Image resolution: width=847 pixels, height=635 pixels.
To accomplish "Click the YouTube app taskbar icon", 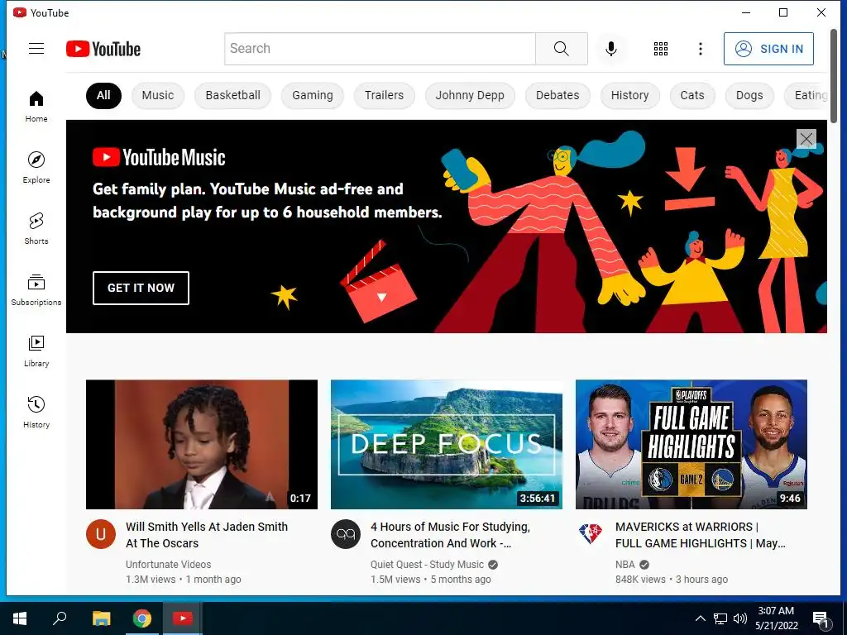I will [183, 618].
